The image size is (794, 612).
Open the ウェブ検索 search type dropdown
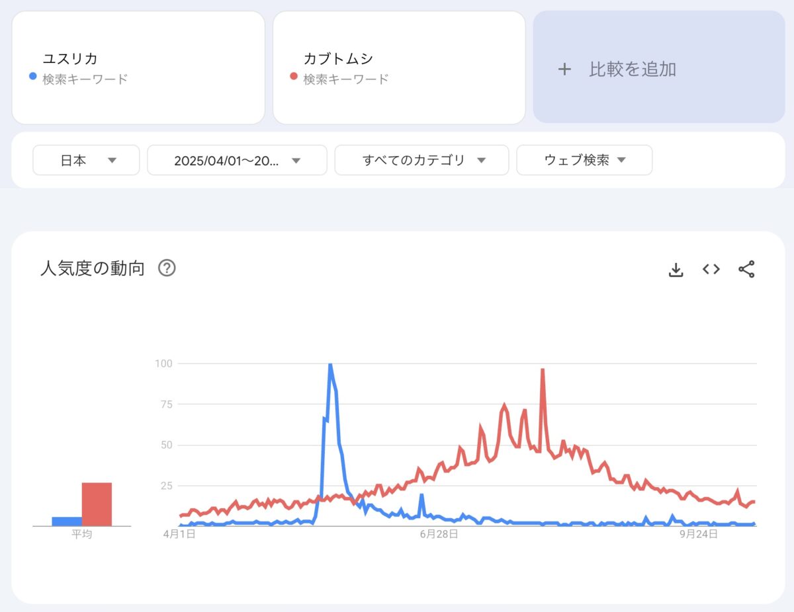(x=584, y=160)
